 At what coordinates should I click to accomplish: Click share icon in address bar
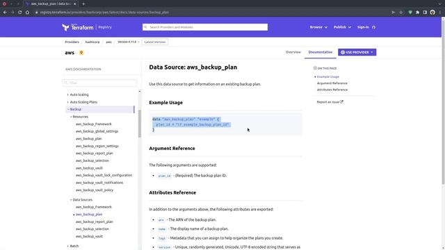(393, 12)
